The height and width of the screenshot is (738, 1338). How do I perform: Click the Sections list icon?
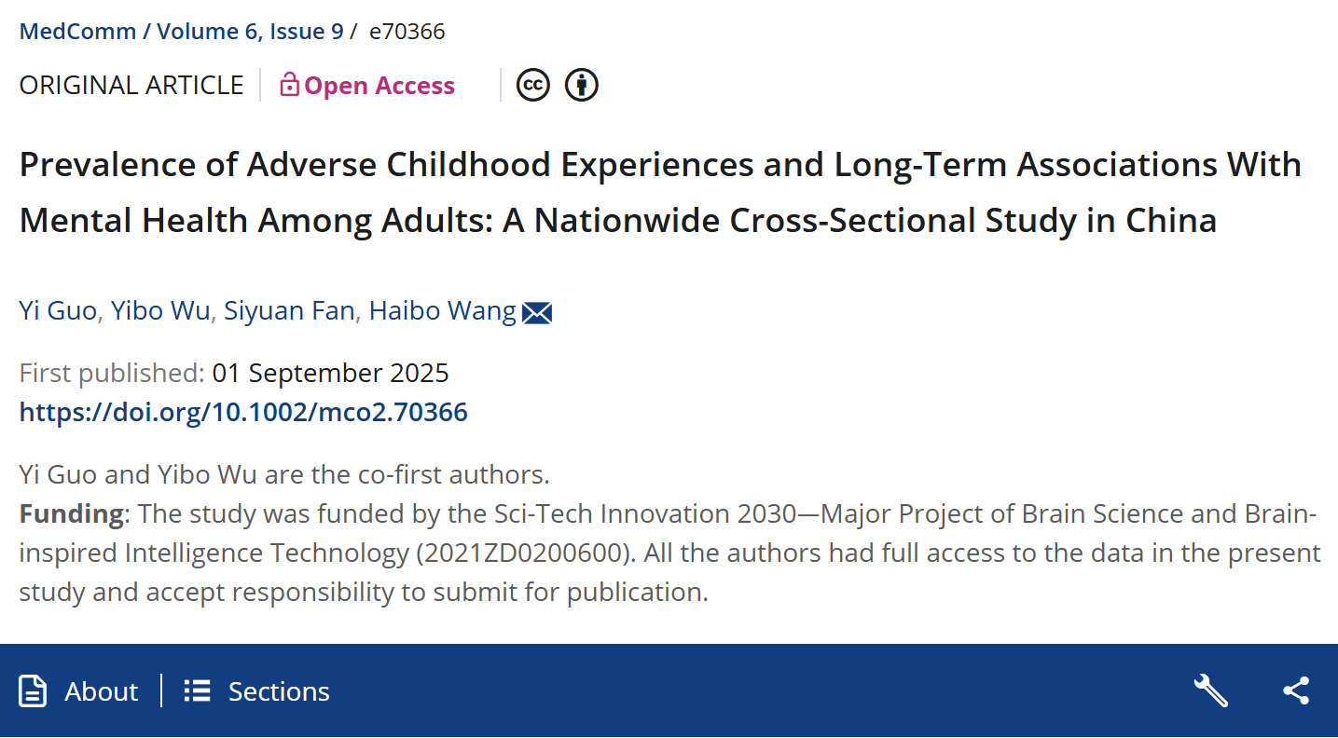(x=197, y=691)
